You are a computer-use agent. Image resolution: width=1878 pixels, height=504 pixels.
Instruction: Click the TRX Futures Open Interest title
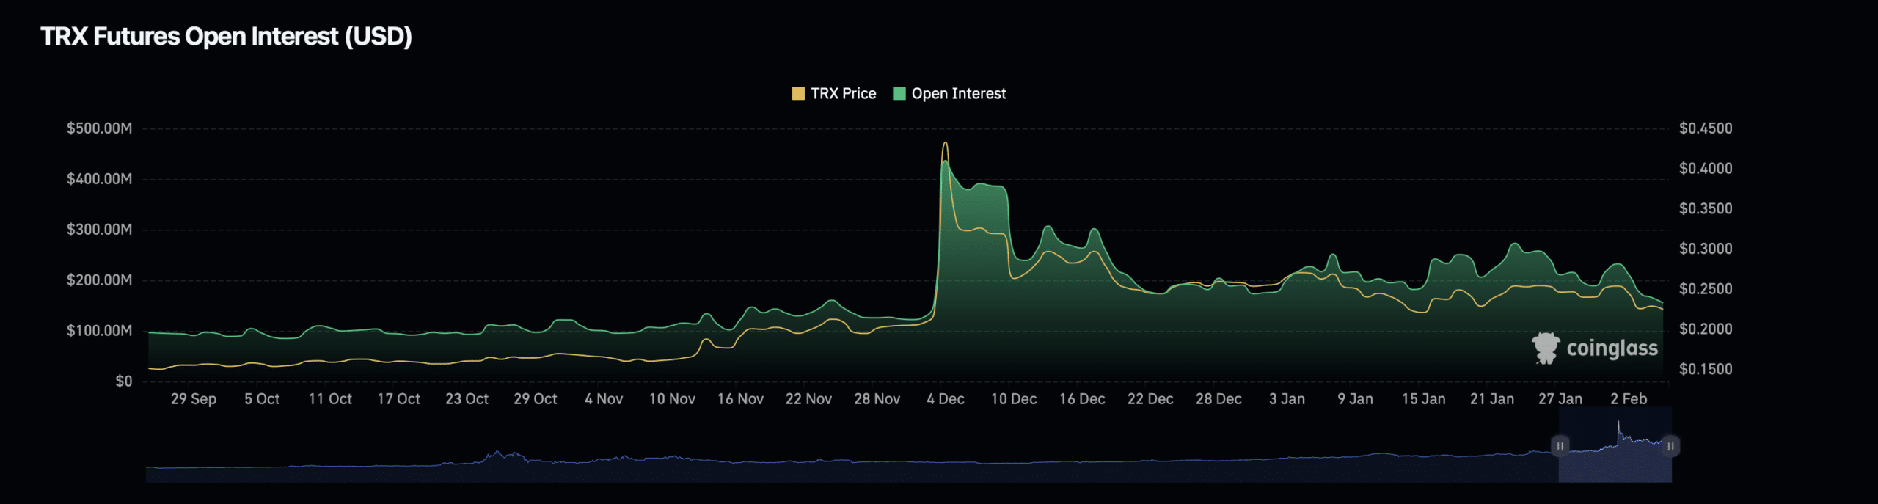226,37
